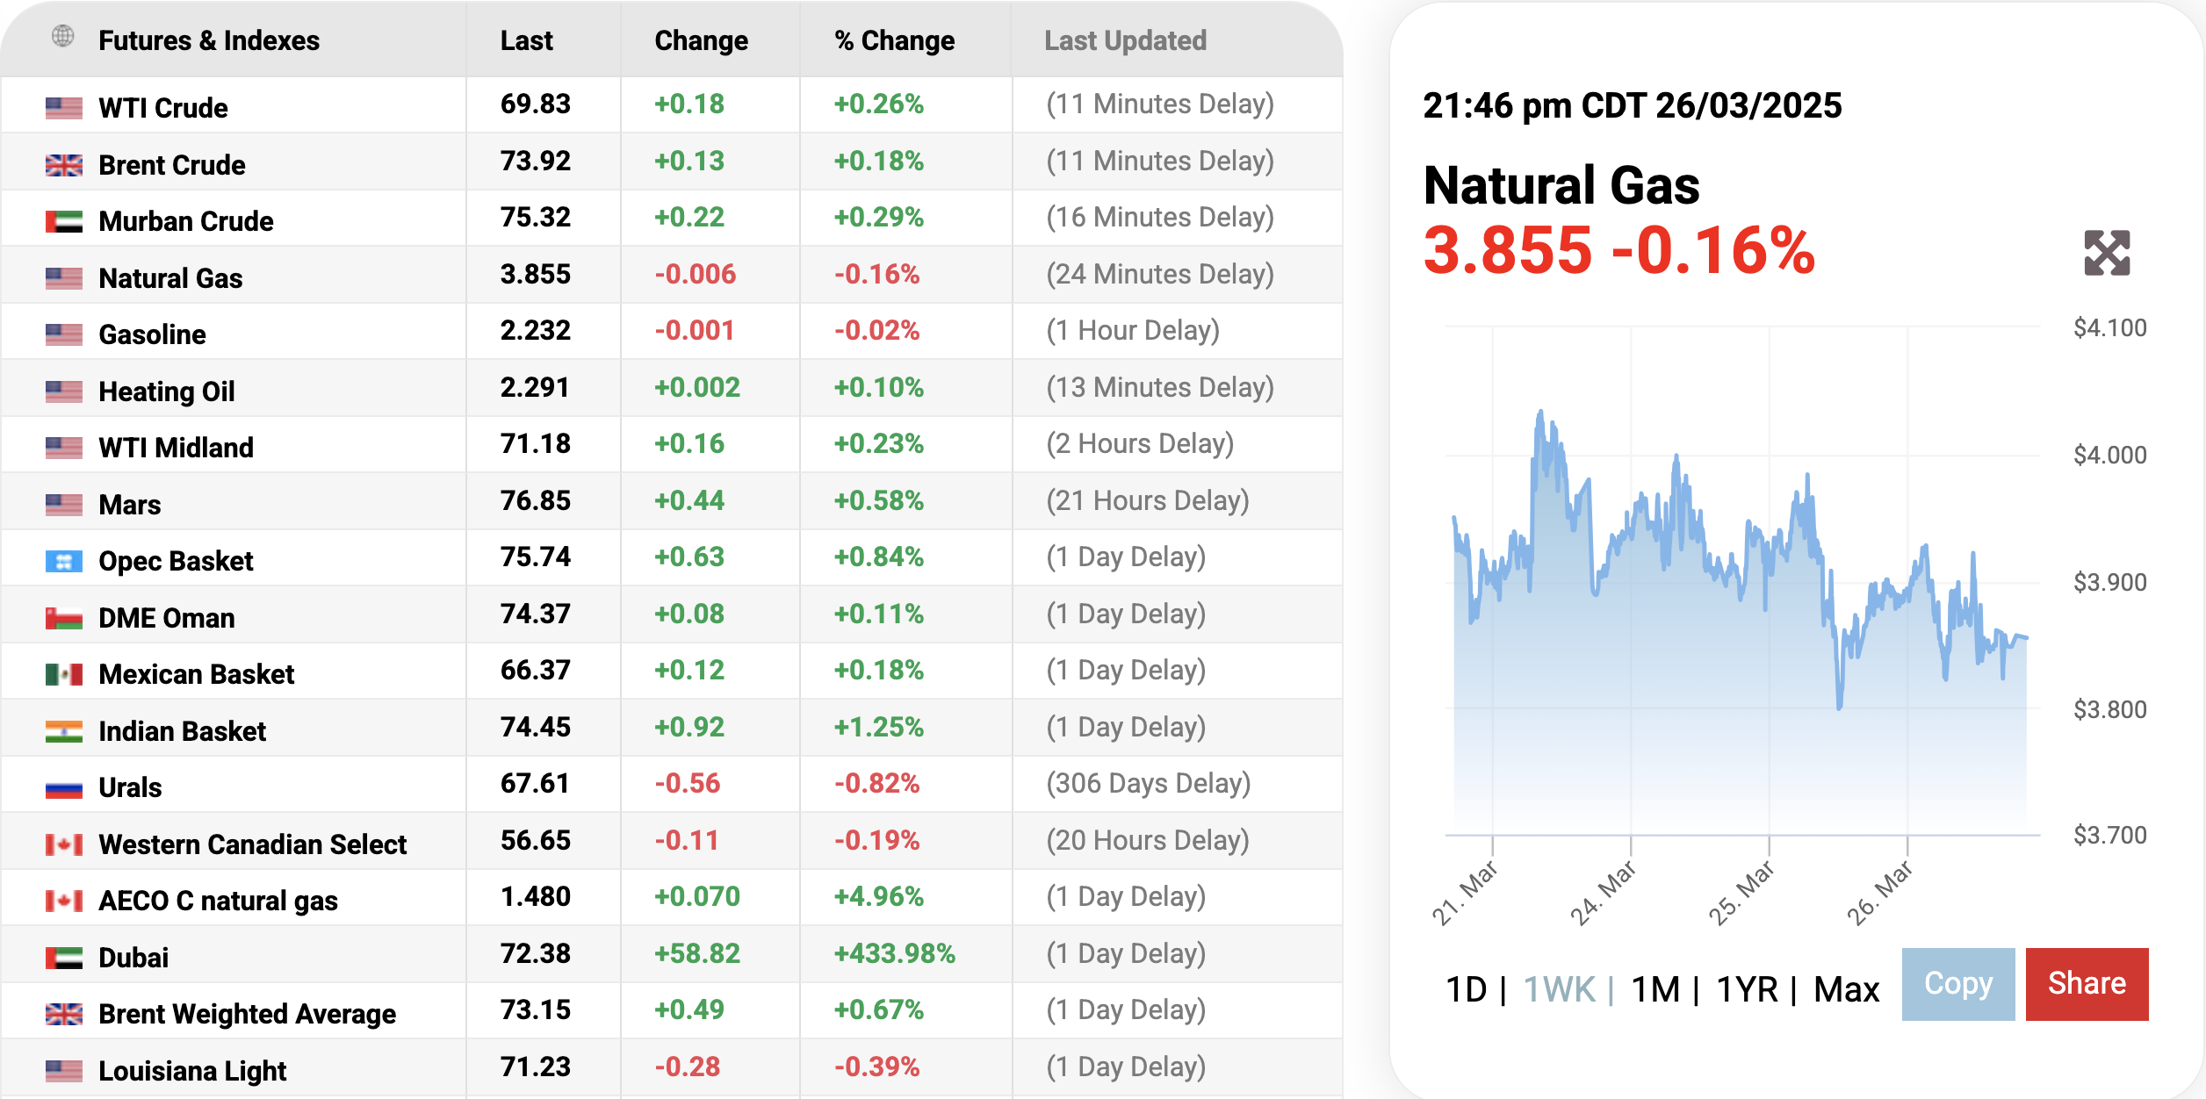Screen dimensions: 2206x1099
Task: Click the Dubai row name
Action: (x=133, y=958)
